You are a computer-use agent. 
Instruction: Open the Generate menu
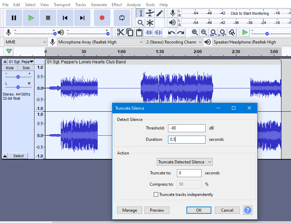point(99,5)
